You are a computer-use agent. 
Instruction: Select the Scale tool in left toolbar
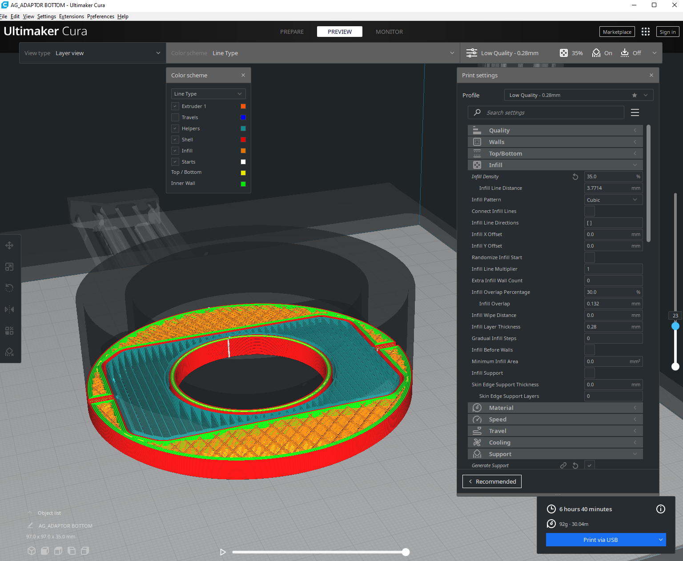coord(9,267)
